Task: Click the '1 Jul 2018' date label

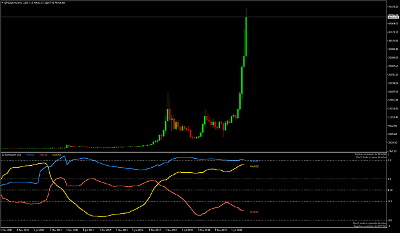Action: [188, 230]
